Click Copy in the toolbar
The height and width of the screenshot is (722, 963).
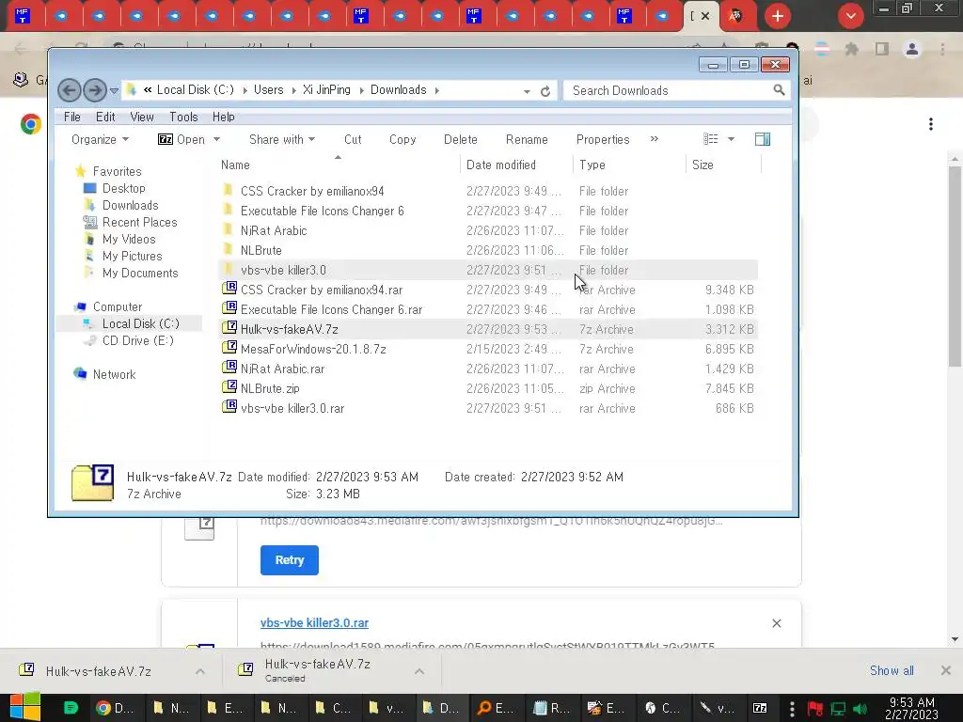403,139
